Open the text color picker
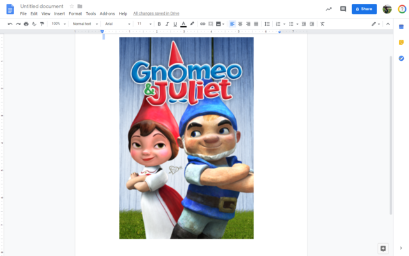Screen dimensions: 409x256 click(183, 24)
